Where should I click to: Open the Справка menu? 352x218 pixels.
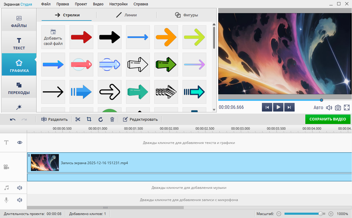coord(141,4)
